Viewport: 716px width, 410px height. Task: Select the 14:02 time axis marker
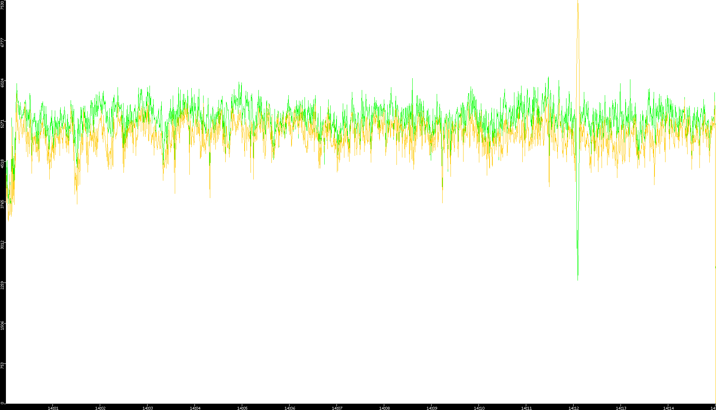100,408
